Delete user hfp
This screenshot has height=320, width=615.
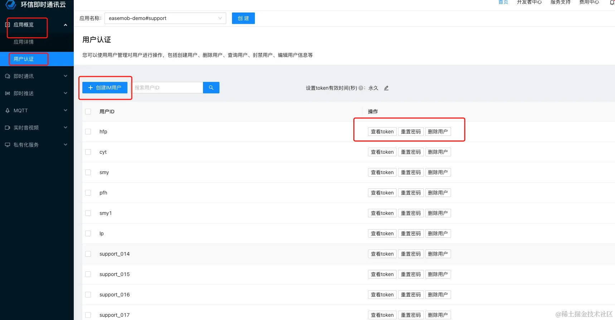tap(438, 132)
